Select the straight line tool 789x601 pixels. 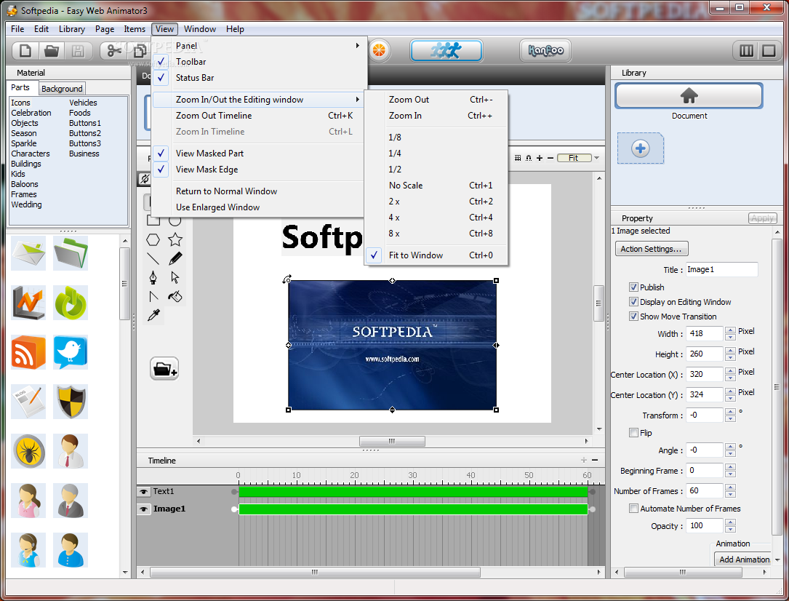[153, 259]
